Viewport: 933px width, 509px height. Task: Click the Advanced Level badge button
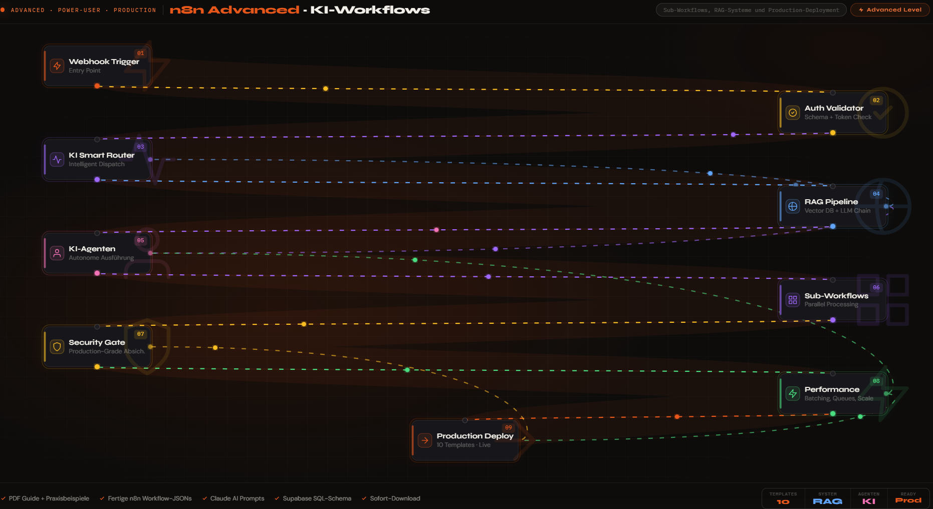click(x=890, y=10)
